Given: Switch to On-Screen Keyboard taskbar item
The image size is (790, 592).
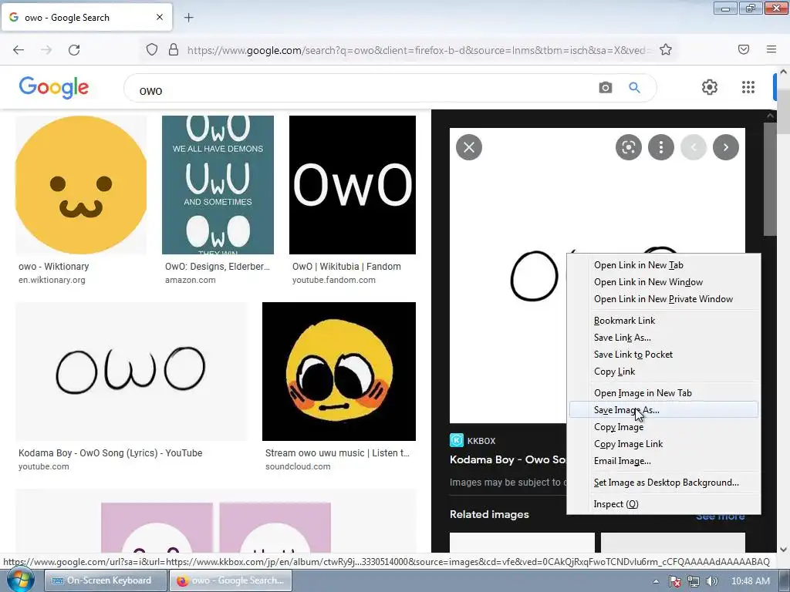Looking at the screenshot, I should tap(105, 580).
